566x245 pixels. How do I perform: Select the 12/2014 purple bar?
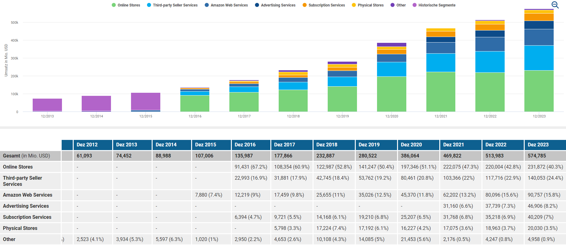click(x=96, y=103)
